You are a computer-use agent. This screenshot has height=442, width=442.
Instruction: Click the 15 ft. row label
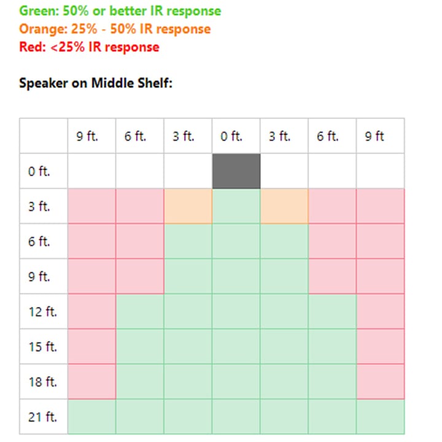tap(44, 346)
